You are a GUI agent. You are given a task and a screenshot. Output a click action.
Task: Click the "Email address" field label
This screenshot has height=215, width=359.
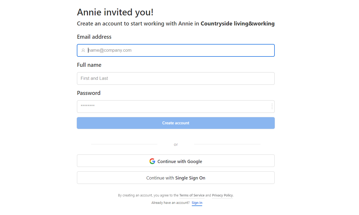coord(94,37)
